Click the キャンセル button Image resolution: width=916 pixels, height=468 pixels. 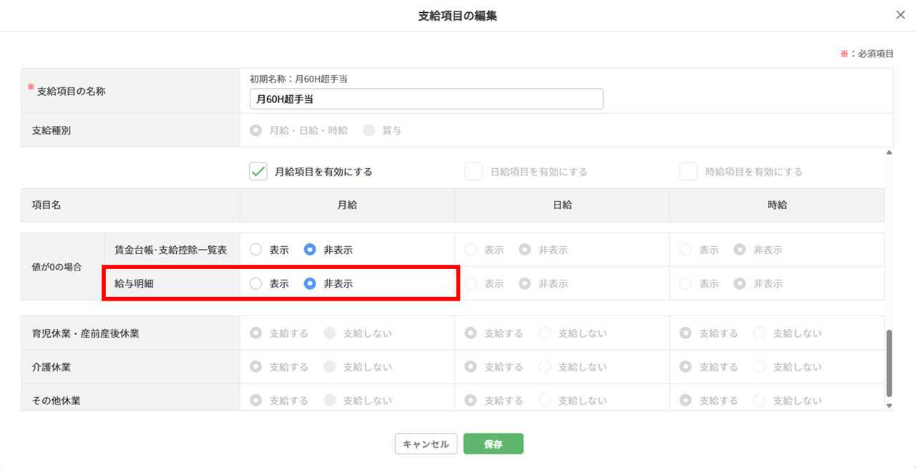426,444
